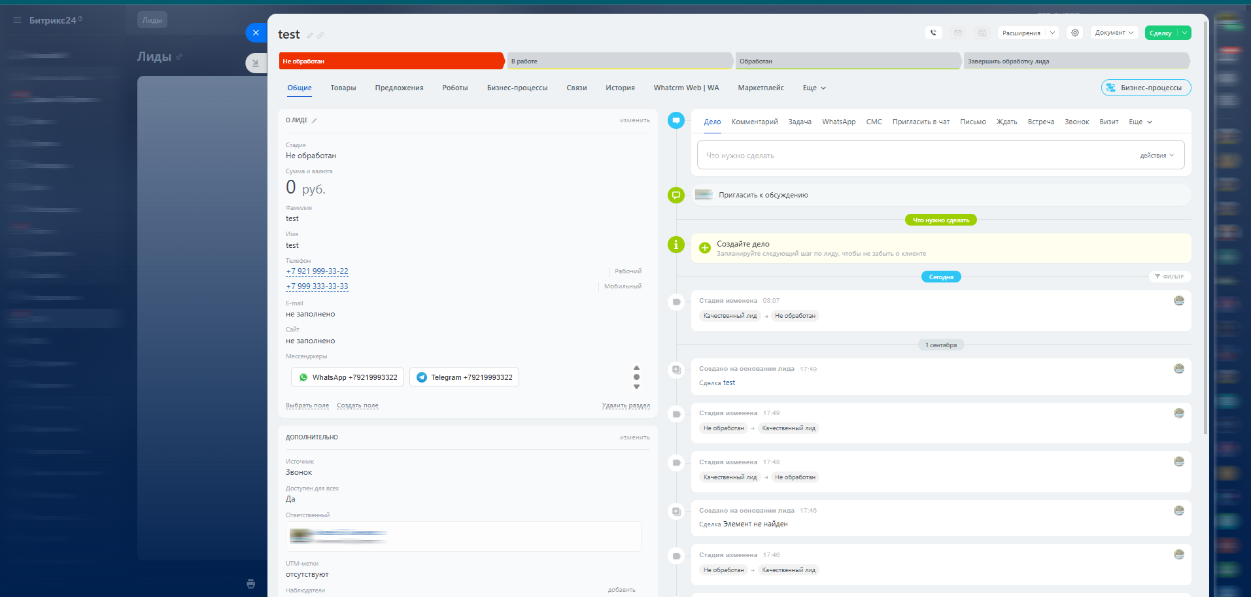Image resolution: width=1251 pixels, height=597 pixels.
Task: Open the Документ dropdown menu
Action: (x=1114, y=33)
